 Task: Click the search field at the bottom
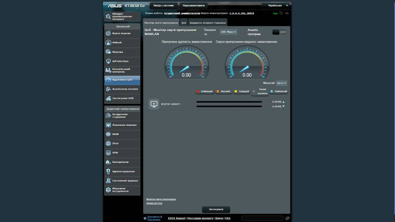[x=263, y=218]
